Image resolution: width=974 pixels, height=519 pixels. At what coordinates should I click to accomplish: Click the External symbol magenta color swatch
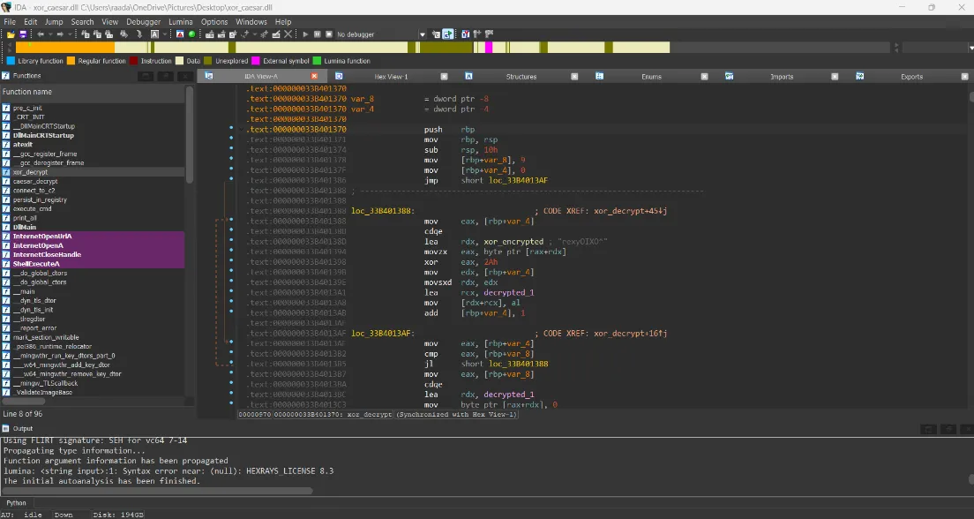tap(255, 61)
